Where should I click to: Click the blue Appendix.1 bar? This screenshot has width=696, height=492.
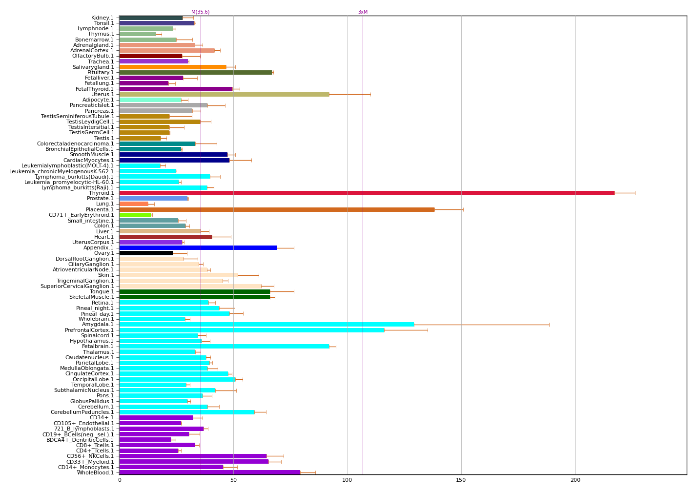198,248
